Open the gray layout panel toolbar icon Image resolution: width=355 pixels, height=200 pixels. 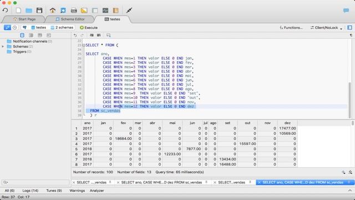(x=95, y=11)
